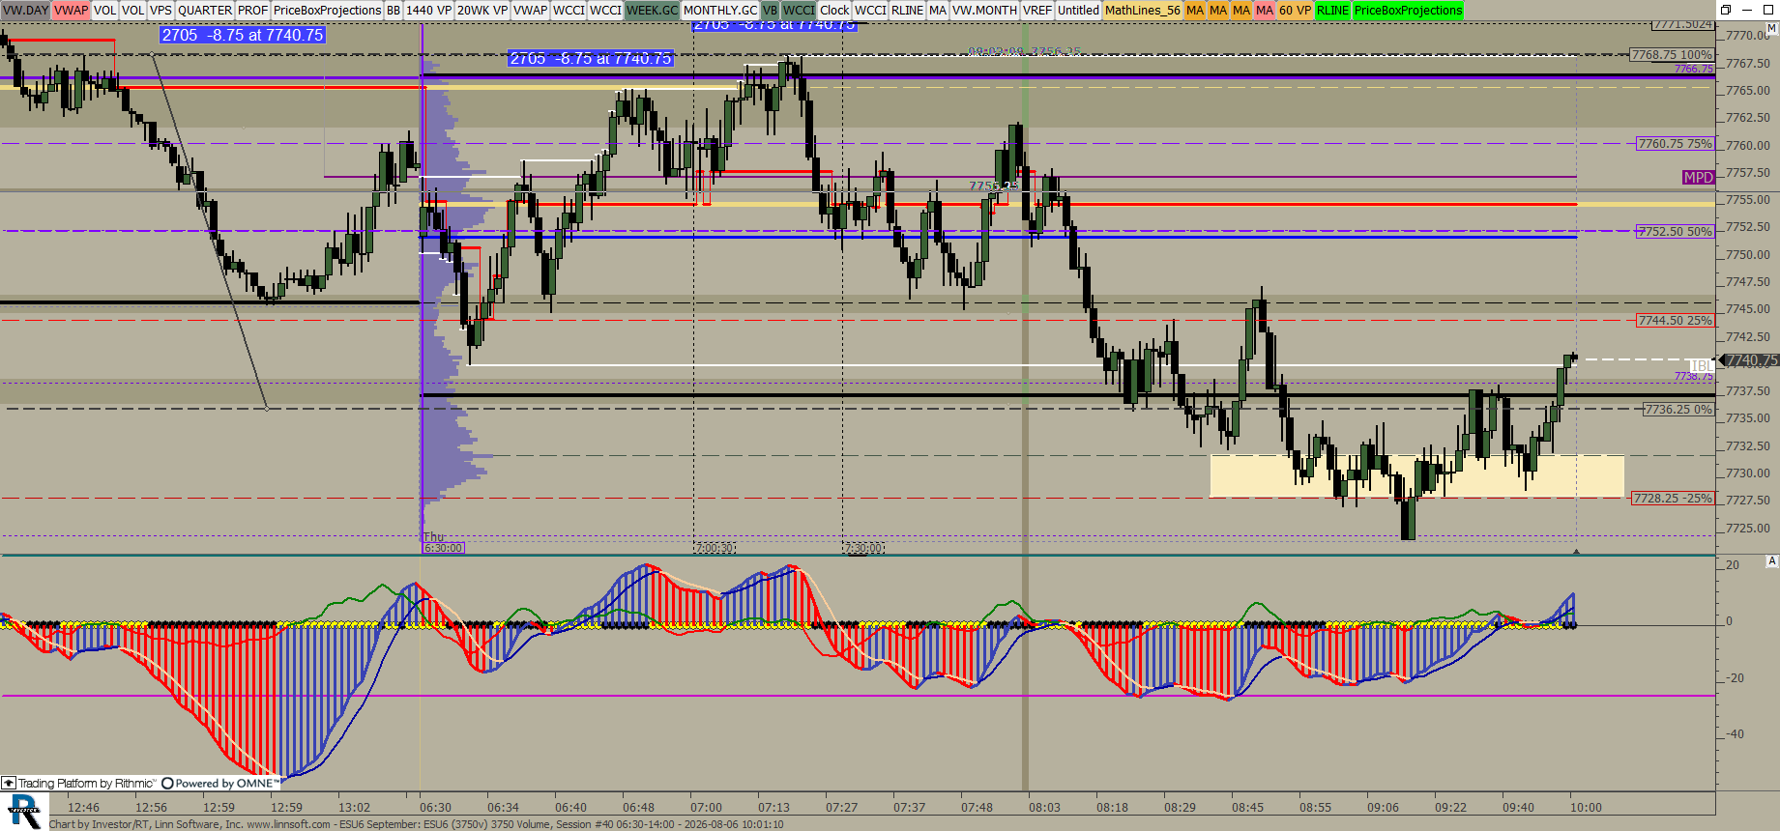Open the MONTHLY.GC chart button

point(720,10)
